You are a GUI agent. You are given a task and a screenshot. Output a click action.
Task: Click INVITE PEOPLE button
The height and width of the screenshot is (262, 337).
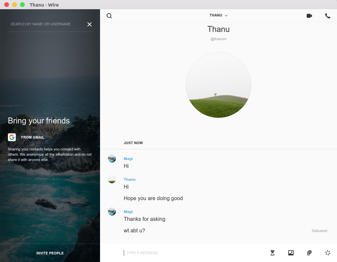click(50, 253)
